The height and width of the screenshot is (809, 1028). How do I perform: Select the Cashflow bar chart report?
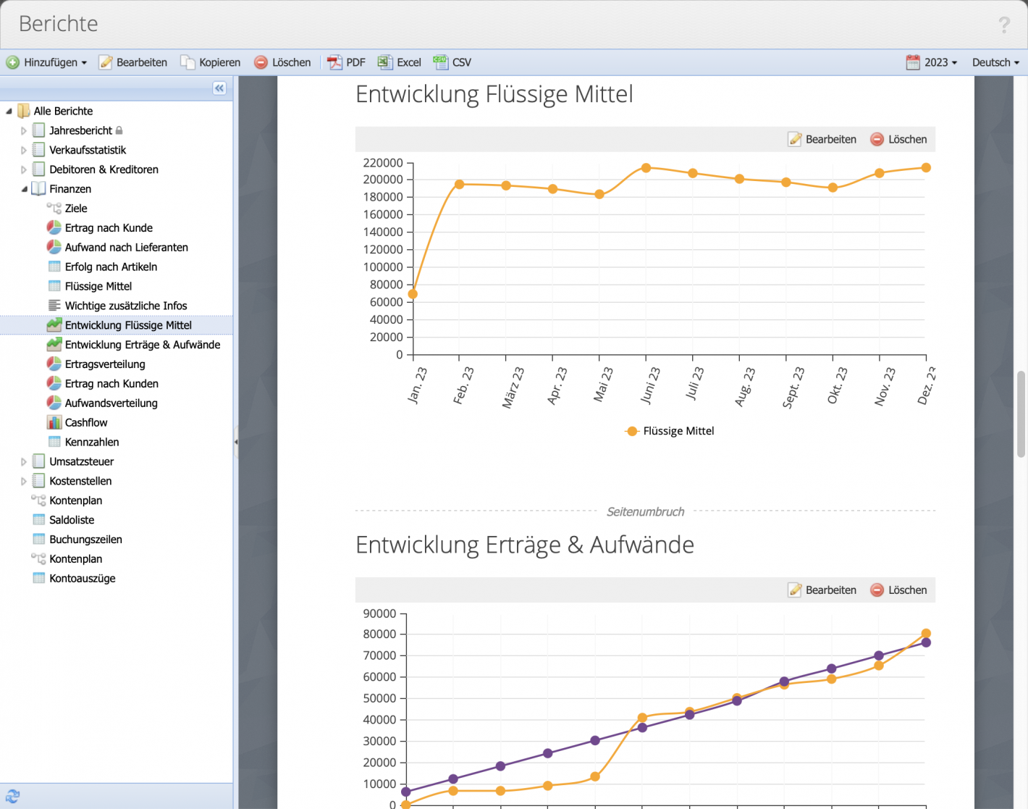pos(85,422)
